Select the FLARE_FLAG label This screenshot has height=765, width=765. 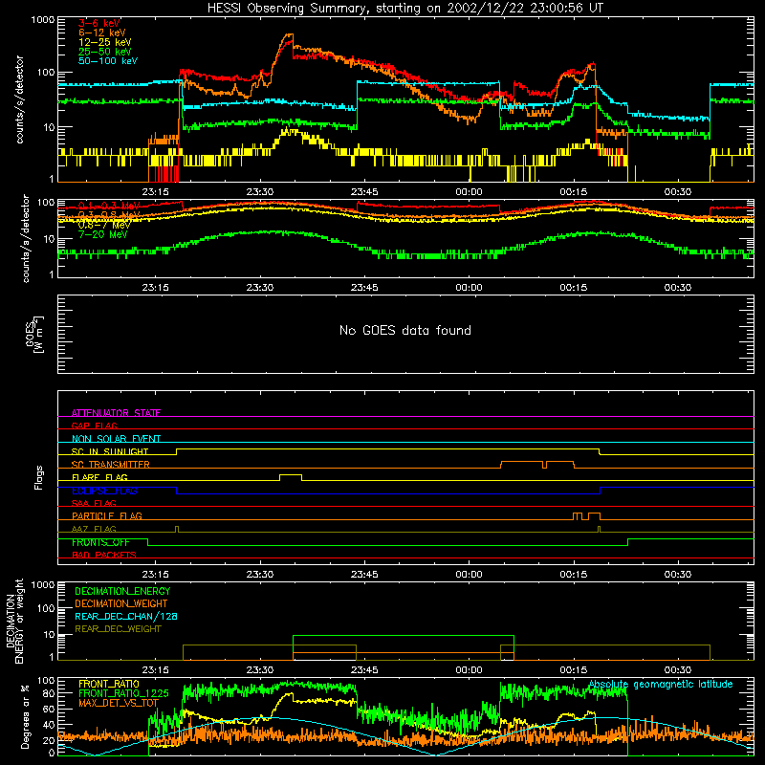99,477
